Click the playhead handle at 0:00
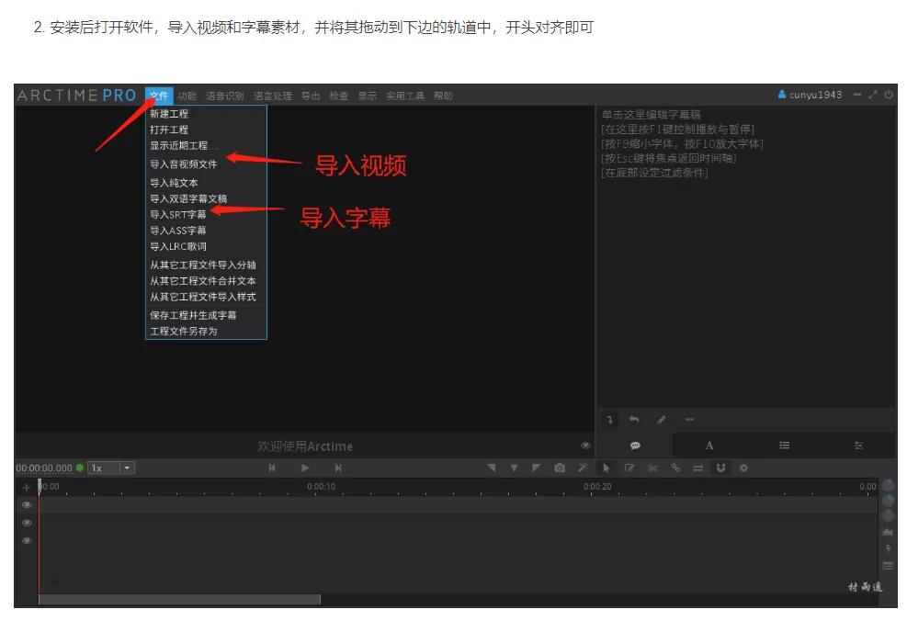The width and height of the screenshot is (907, 632). 40,484
